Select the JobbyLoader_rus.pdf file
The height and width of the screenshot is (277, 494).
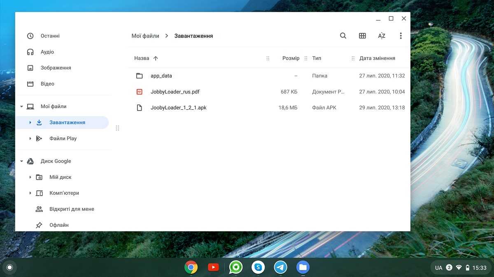tap(175, 92)
